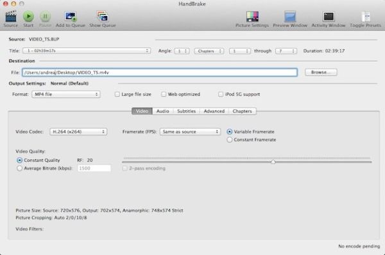Click the Toggle Presets icon

(366, 17)
